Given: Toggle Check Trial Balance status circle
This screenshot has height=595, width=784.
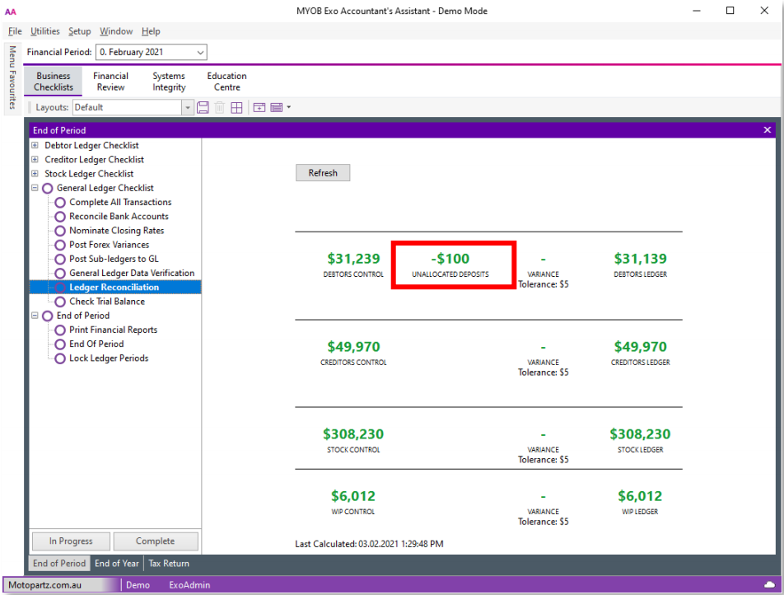Looking at the screenshot, I should coord(60,302).
